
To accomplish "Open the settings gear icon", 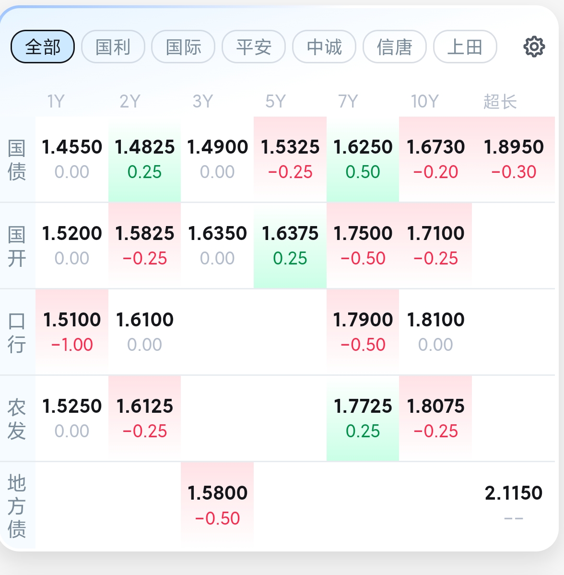I will click(534, 47).
